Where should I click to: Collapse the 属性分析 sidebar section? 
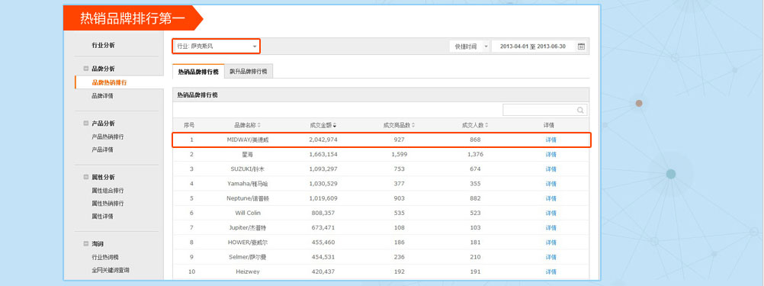pos(85,178)
